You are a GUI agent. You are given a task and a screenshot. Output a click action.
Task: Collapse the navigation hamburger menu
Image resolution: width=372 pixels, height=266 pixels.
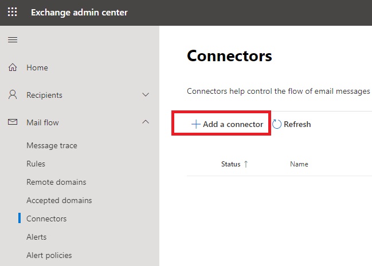coord(13,40)
